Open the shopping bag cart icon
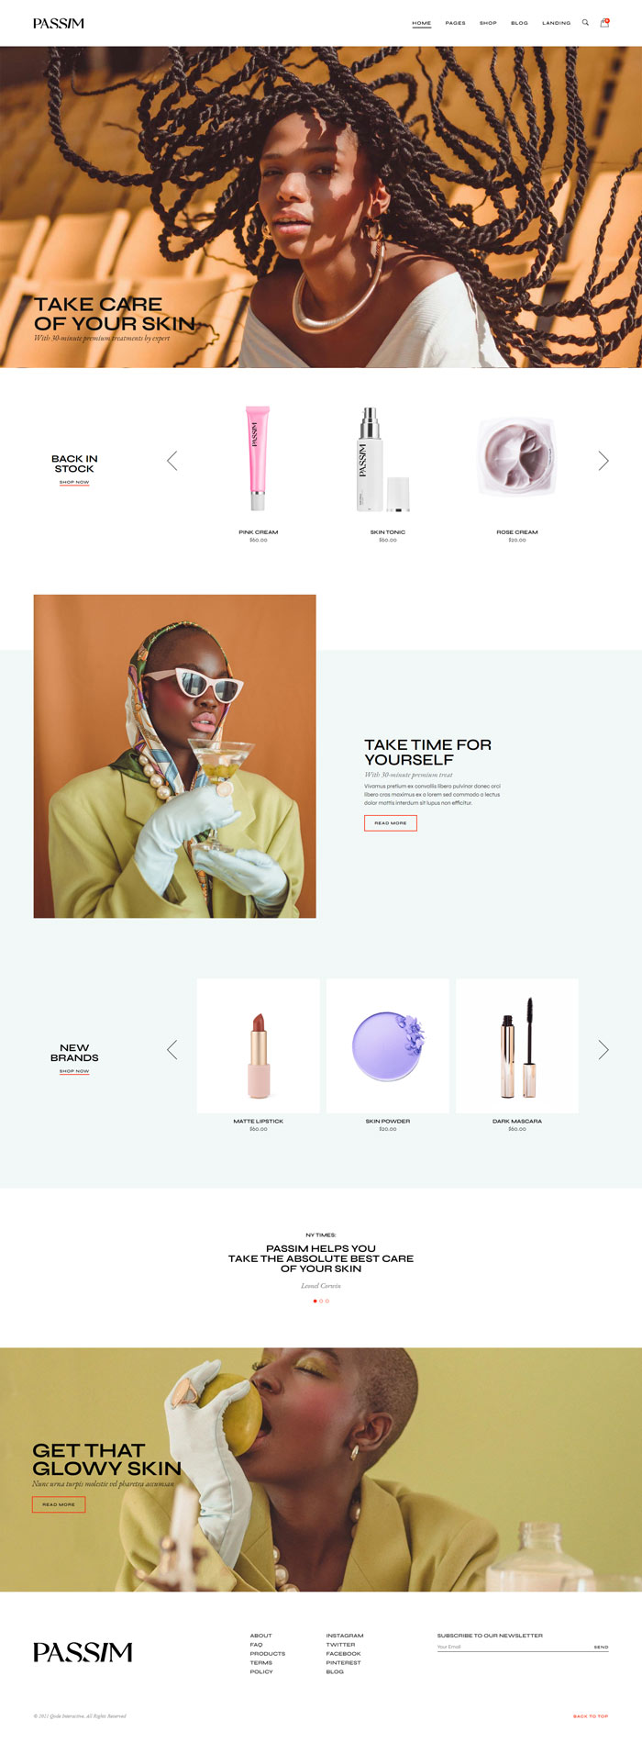This screenshot has height=1743, width=642. [604, 22]
